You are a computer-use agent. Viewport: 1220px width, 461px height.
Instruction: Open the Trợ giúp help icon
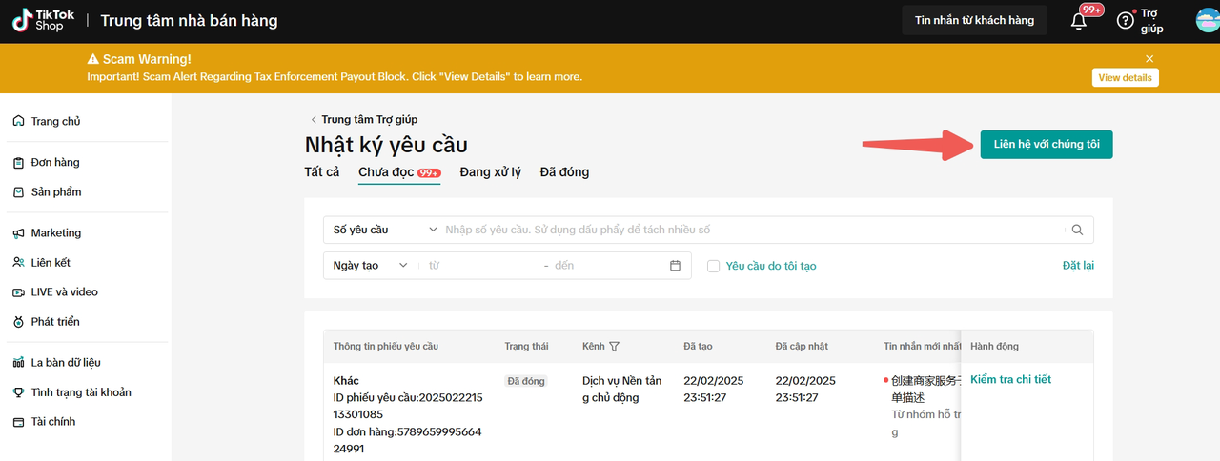[x=1125, y=21]
